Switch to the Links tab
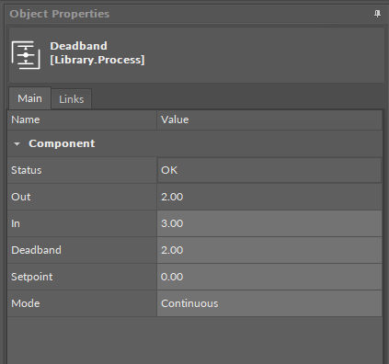The height and width of the screenshot is (364, 389). 72,99
